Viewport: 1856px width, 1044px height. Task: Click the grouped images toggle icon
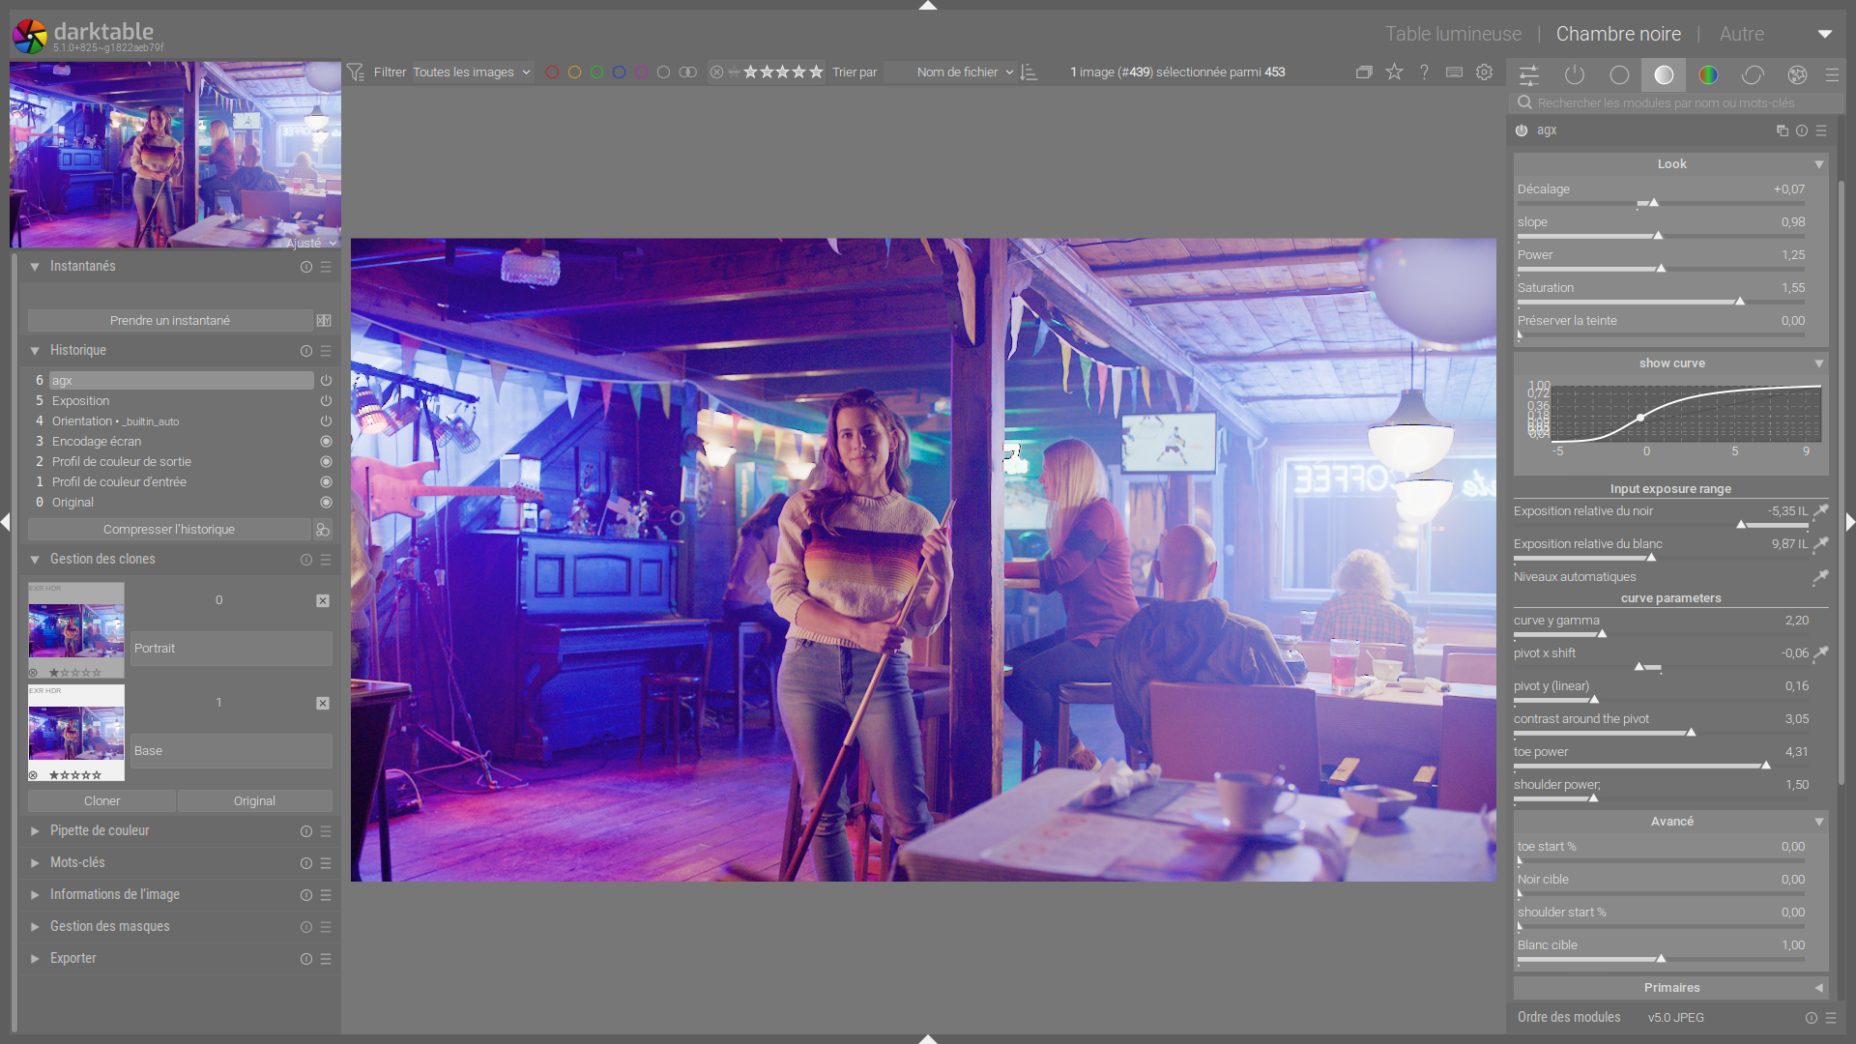click(x=1364, y=72)
